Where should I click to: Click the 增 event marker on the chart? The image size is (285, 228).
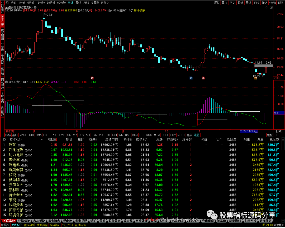coord(92,78)
